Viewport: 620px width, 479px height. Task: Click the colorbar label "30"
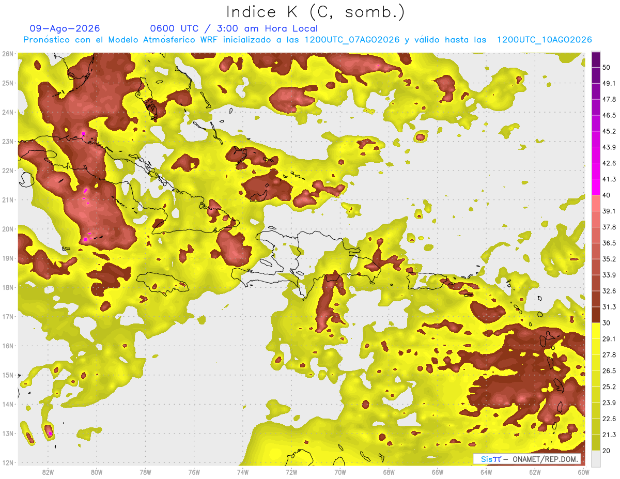coord(607,323)
